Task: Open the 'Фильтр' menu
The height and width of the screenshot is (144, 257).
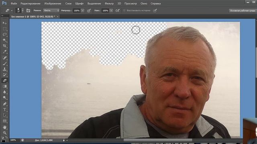Action: click(109, 4)
